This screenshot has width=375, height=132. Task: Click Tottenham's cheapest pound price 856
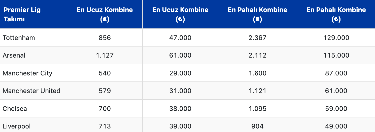[105, 38]
